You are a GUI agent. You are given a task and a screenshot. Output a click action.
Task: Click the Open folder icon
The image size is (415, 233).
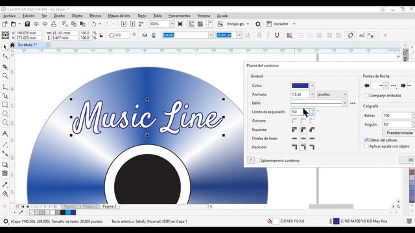(14, 24)
